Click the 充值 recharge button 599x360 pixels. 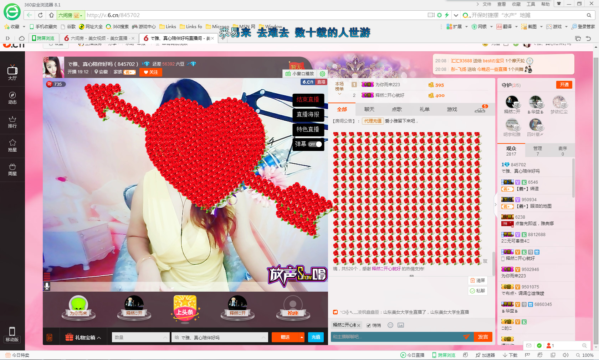(x=316, y=337)
